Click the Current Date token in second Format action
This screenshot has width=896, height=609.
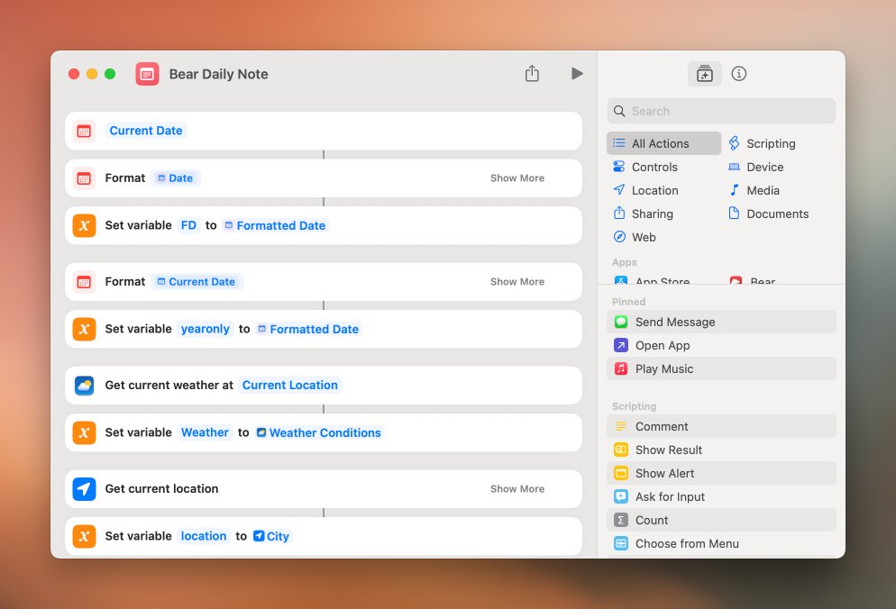click(x=197, y=281)
